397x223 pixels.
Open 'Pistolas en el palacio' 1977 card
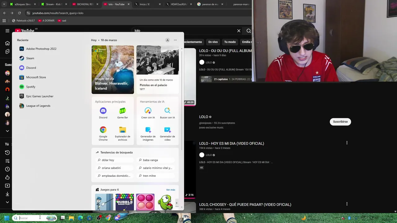pyautogui.click(x=158, y=70)
